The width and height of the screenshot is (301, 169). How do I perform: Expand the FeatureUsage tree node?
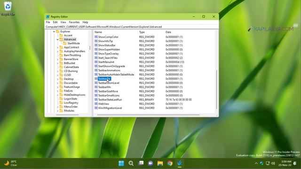(57, 87)
